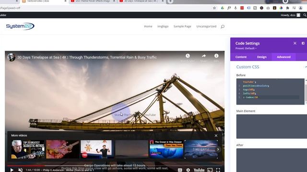The height and width of the screenshot is (172, 307).
Task: Open the site navigation search magnifier icon
Action: tap(223, 27)
